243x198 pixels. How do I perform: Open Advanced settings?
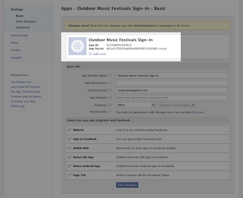pyautogui.click(x=23, y=27)
